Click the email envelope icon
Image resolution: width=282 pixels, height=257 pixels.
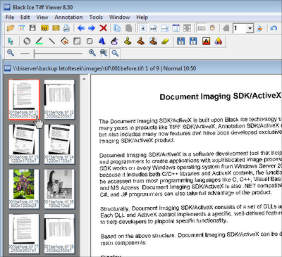(x=56, y=28)
